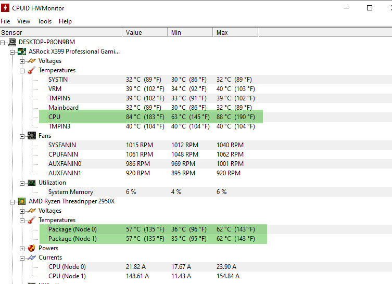This screenshot has width=392, height=284.
Task: Select the Package (Node 1) row
Action: [x=220, y=239]
